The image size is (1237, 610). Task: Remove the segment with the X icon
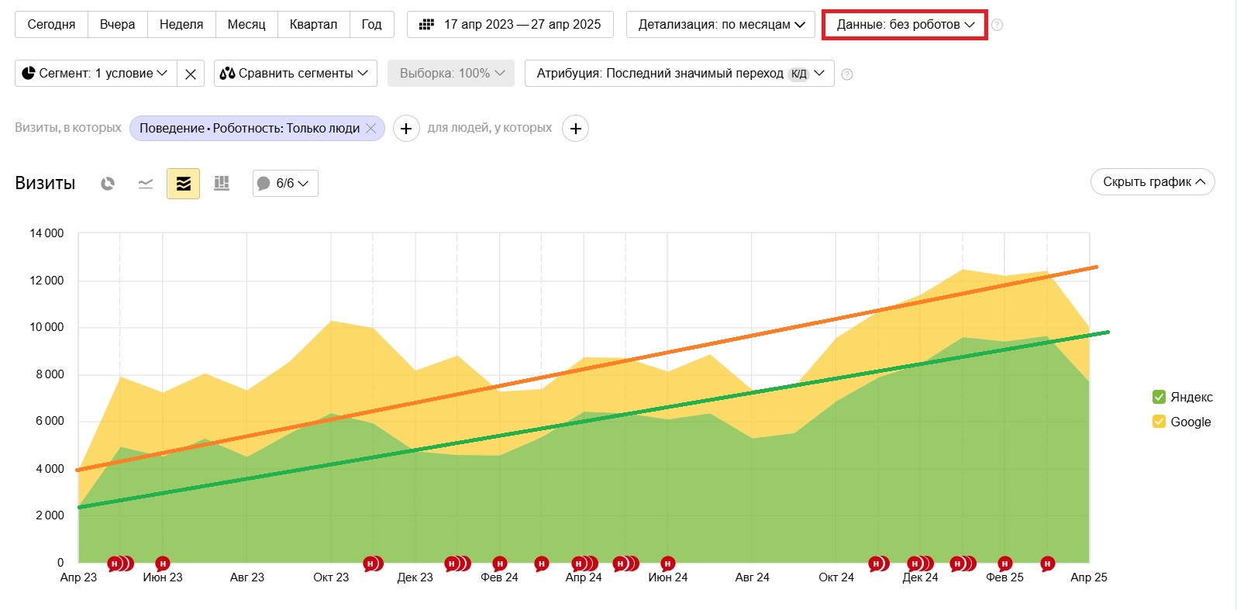(191, 74)
